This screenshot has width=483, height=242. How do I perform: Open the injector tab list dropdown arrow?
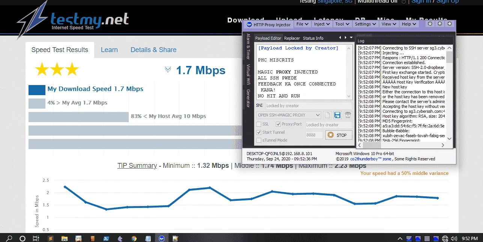pos(351,37)
